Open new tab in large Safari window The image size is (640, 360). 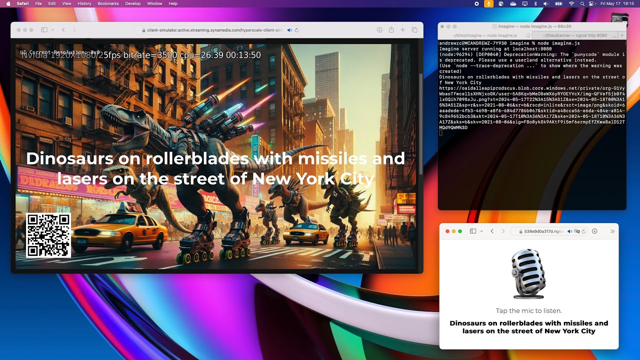(403, 30)
